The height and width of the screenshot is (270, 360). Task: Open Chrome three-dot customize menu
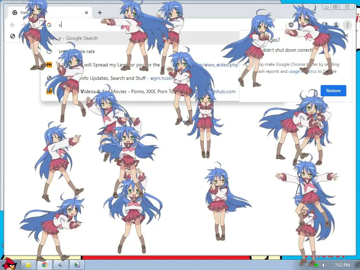pos(347,25)
